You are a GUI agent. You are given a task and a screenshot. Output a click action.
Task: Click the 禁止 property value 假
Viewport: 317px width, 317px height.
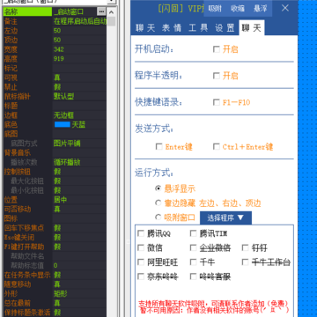click(57, 87)
